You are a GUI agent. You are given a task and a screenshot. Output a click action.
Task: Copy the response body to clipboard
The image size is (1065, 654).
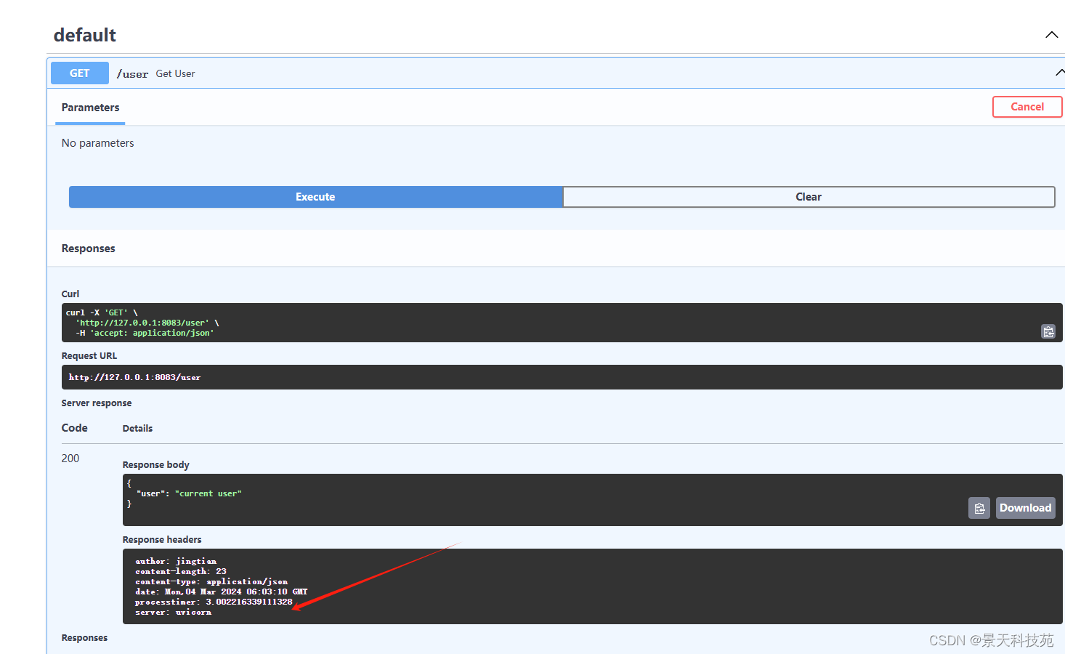979,508
